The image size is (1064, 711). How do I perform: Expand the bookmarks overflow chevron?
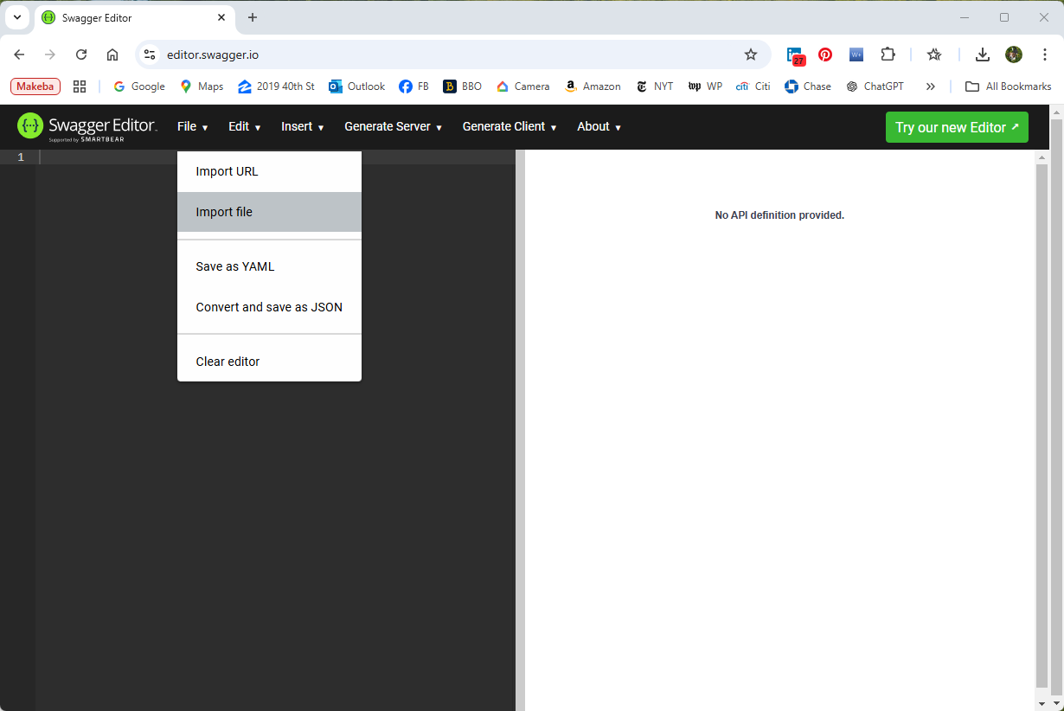[x=931, y=86]
